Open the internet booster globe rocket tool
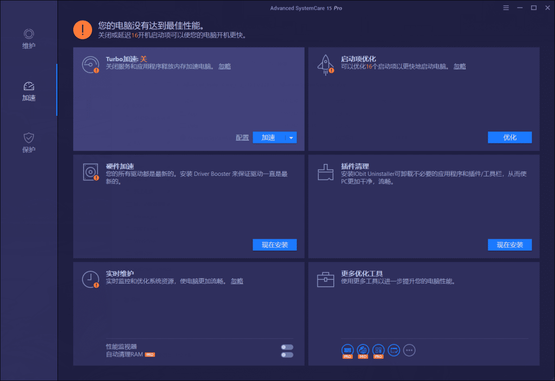Viewport: 555px width, 381px height. [x=363, y=351]
